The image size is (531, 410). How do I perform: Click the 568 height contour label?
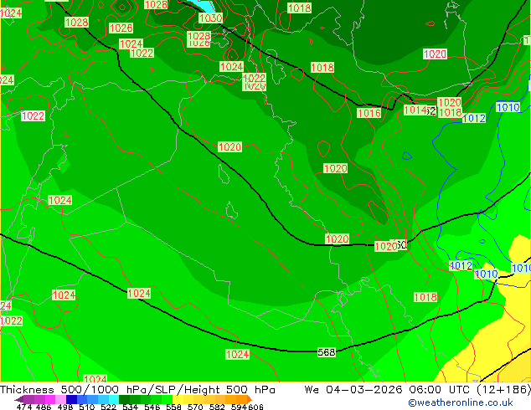327,352
